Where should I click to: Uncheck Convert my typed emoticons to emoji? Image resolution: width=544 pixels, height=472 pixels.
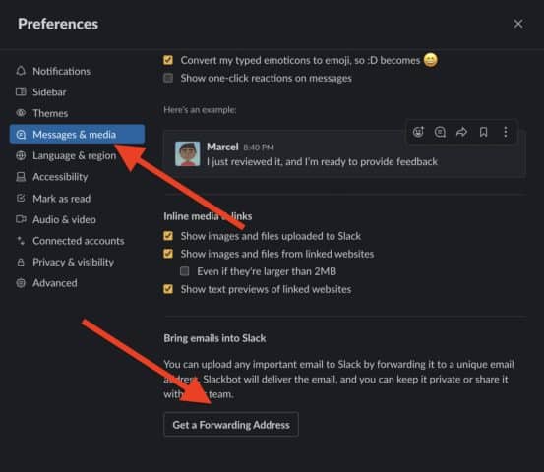pos(168,60)
